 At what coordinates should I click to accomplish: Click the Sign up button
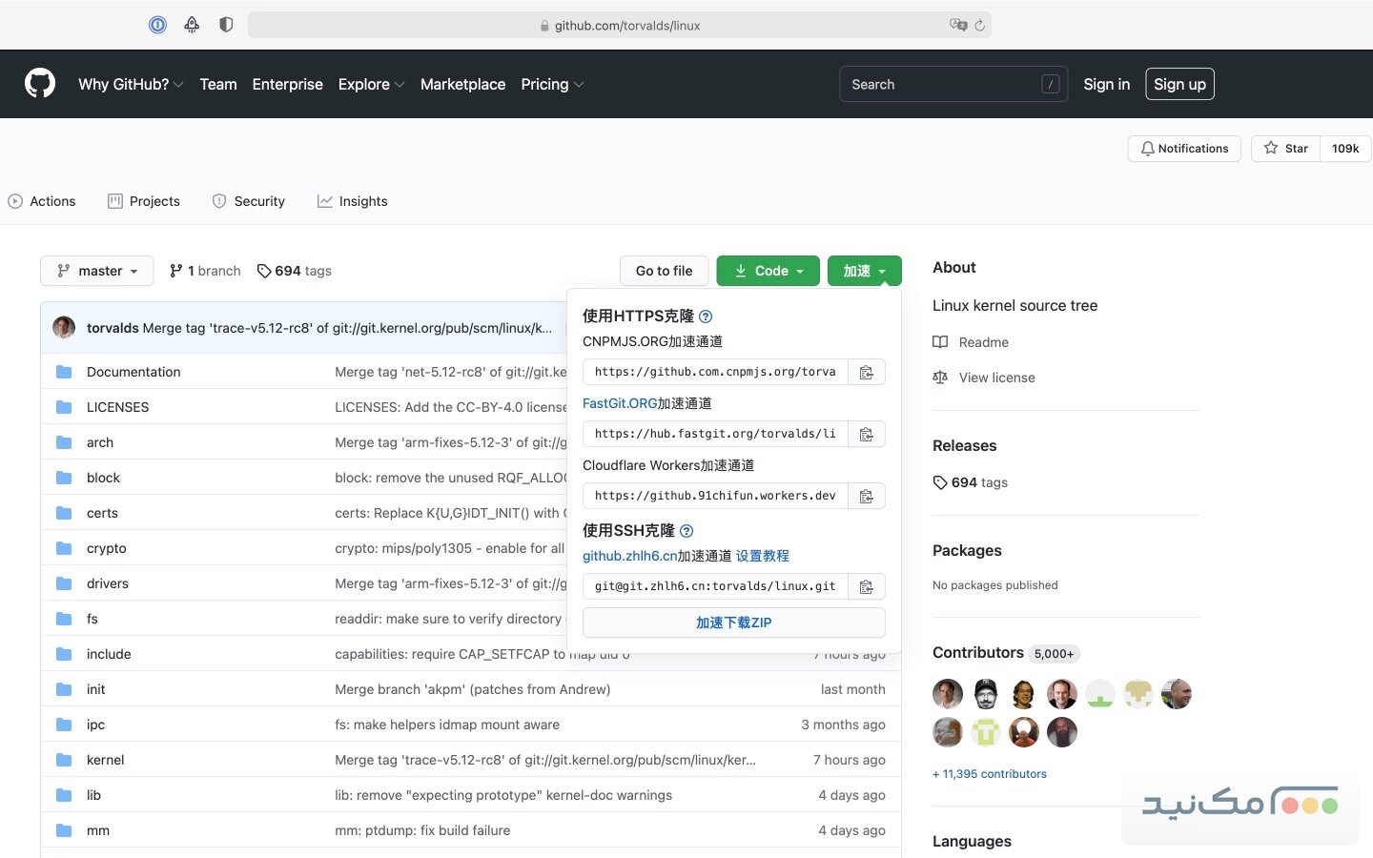(x=1179, y=84)
